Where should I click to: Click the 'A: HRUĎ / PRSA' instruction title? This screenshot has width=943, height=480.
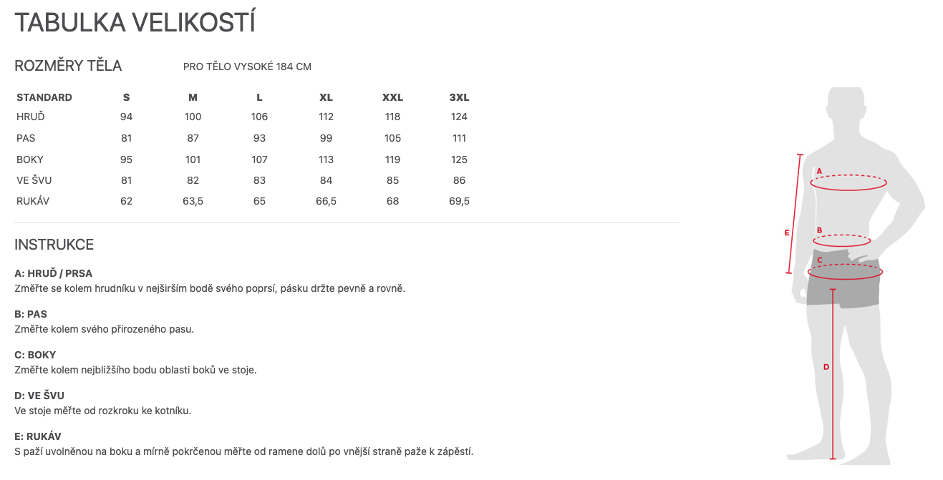tap(54, 273)
